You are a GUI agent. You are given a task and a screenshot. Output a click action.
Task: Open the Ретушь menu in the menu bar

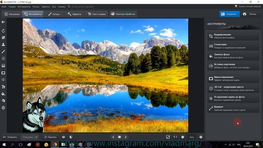point(36,7)
